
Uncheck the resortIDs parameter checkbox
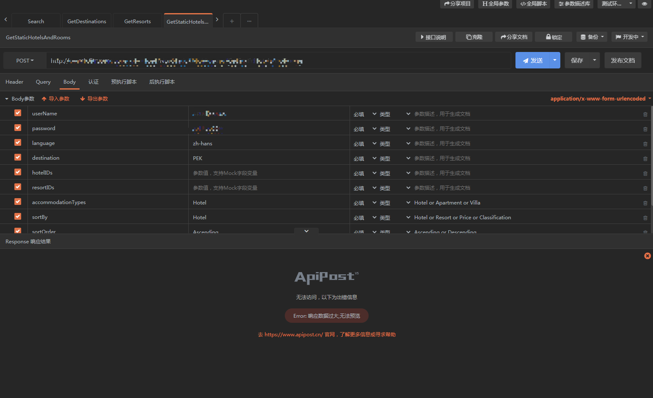18,187
